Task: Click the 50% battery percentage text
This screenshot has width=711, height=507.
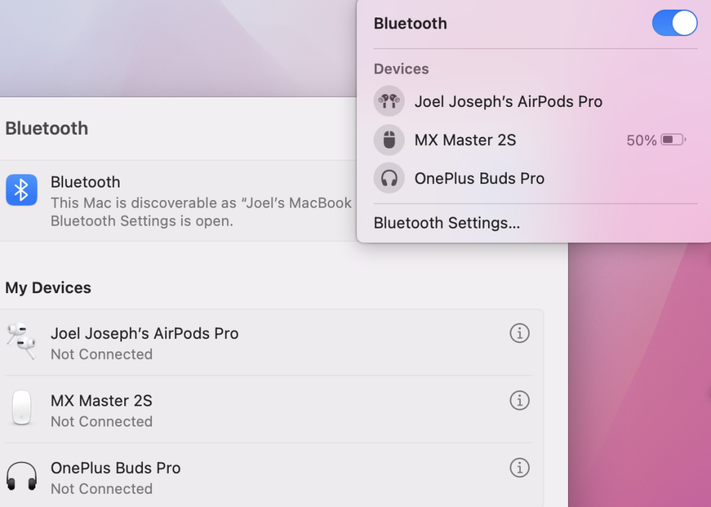Action: point(641,140)
